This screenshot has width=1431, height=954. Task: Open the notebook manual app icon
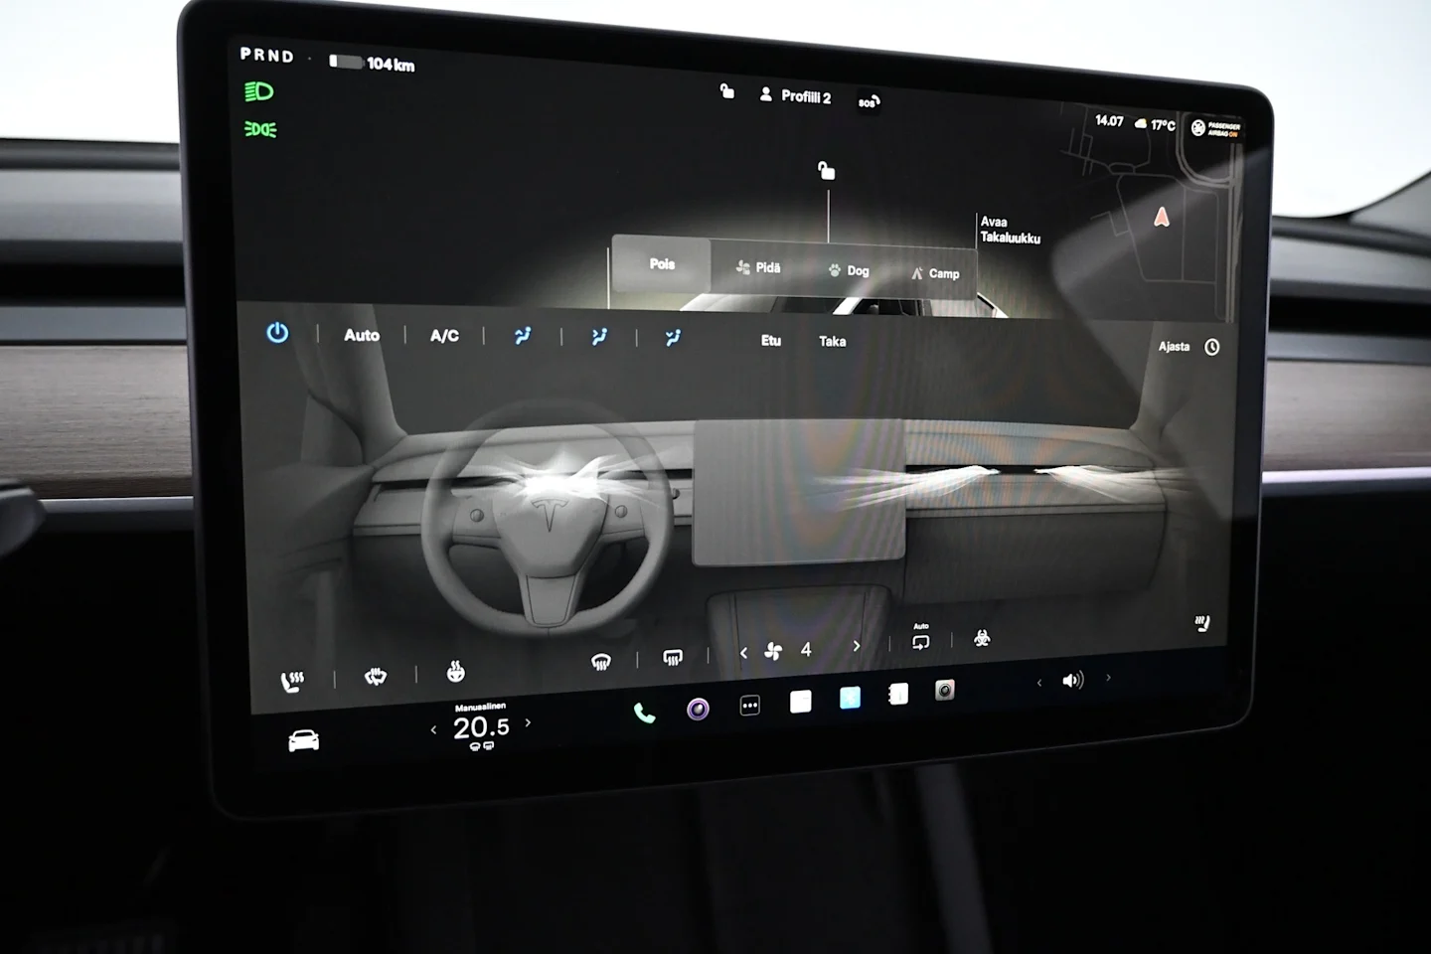(x=897, y=695)
